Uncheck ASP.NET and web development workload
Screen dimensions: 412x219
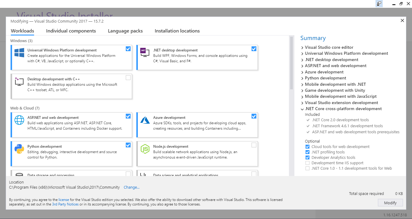128,116
